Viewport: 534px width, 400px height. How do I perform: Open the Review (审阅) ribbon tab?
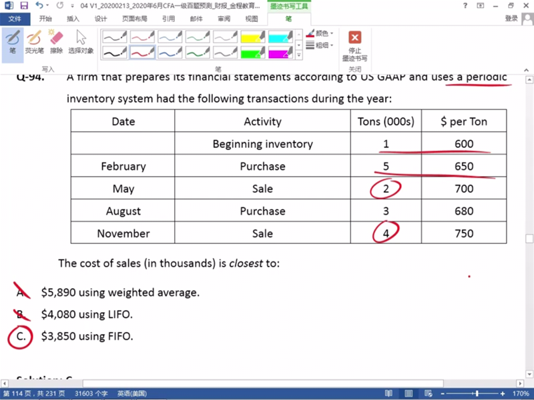click(x=224, y=19)
